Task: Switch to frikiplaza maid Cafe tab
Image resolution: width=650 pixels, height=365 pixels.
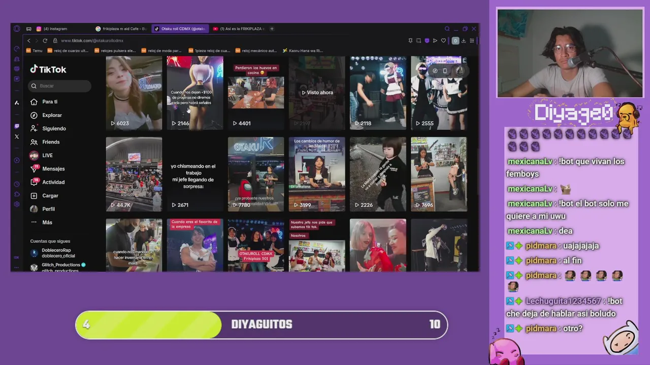Action: (x=120, y=29)
